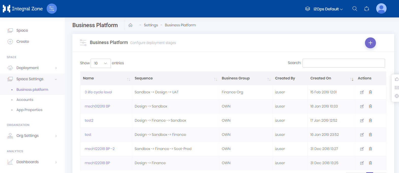Screen dimensions: 399x173
Task: Toggle the sidebar menu button in header
Action: tap(52, 9)
